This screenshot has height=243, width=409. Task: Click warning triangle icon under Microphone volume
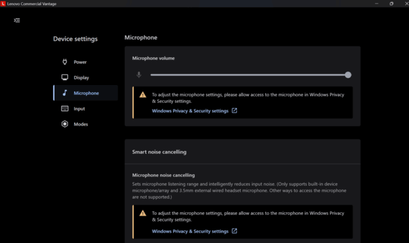(x=143, y=94)
